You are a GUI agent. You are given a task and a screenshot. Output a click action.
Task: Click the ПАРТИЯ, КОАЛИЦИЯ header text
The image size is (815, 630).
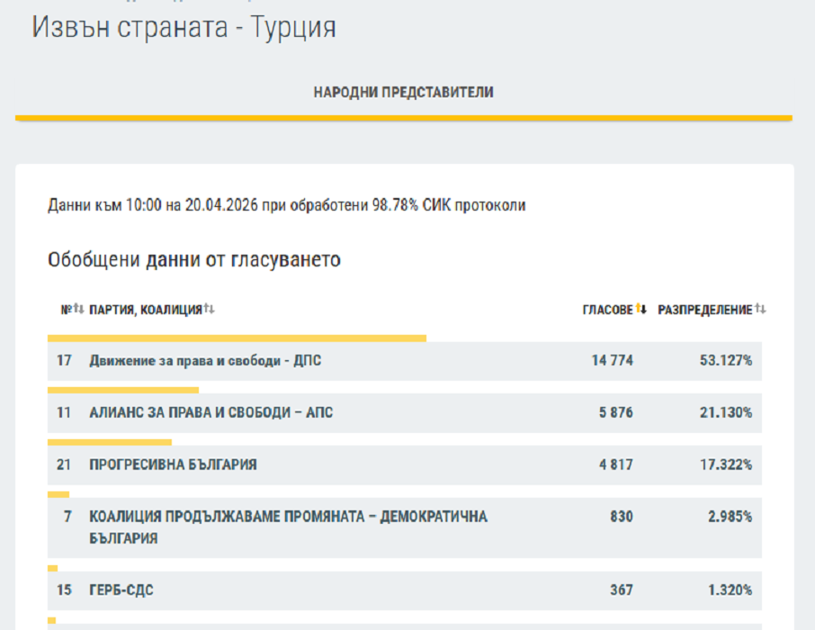click(x=145, y=310)
